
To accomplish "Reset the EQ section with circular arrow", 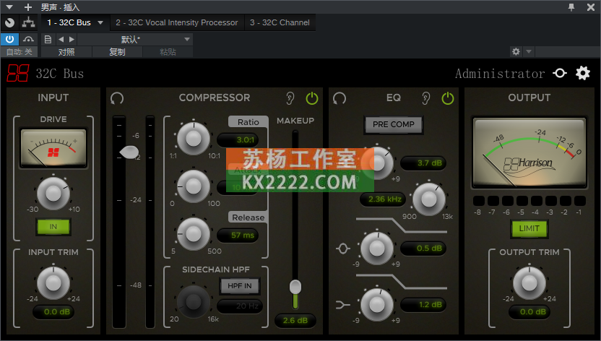I will (340, 98).
